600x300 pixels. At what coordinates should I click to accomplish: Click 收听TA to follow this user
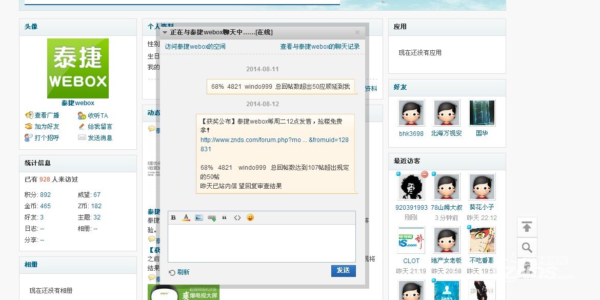[97, 115]
